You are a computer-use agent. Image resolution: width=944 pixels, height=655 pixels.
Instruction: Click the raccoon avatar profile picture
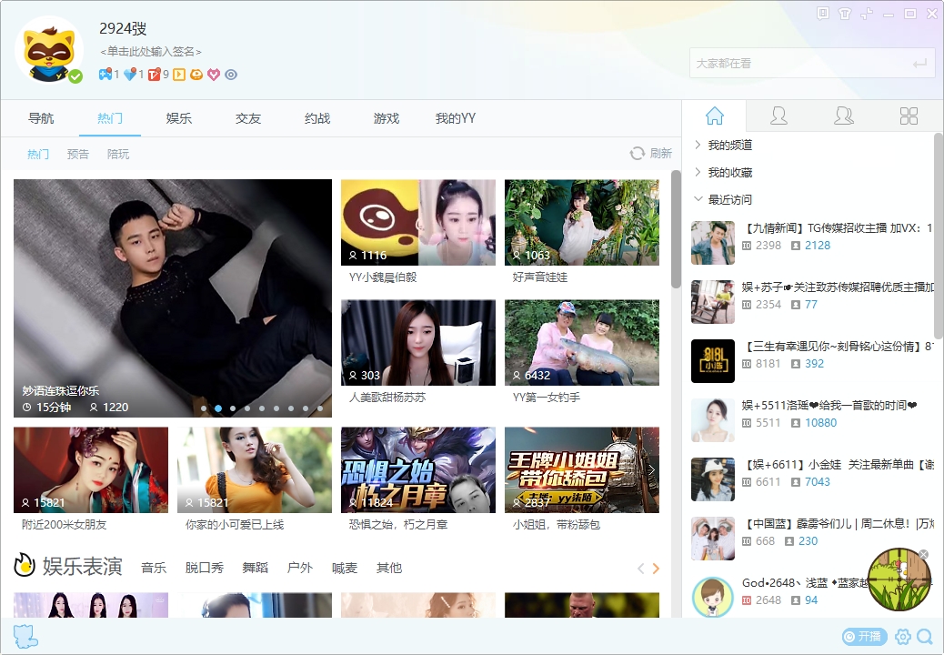click(x=49, y=49)
